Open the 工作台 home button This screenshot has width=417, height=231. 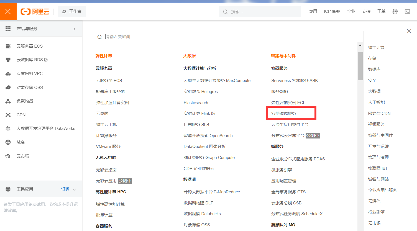pos(72,12)
